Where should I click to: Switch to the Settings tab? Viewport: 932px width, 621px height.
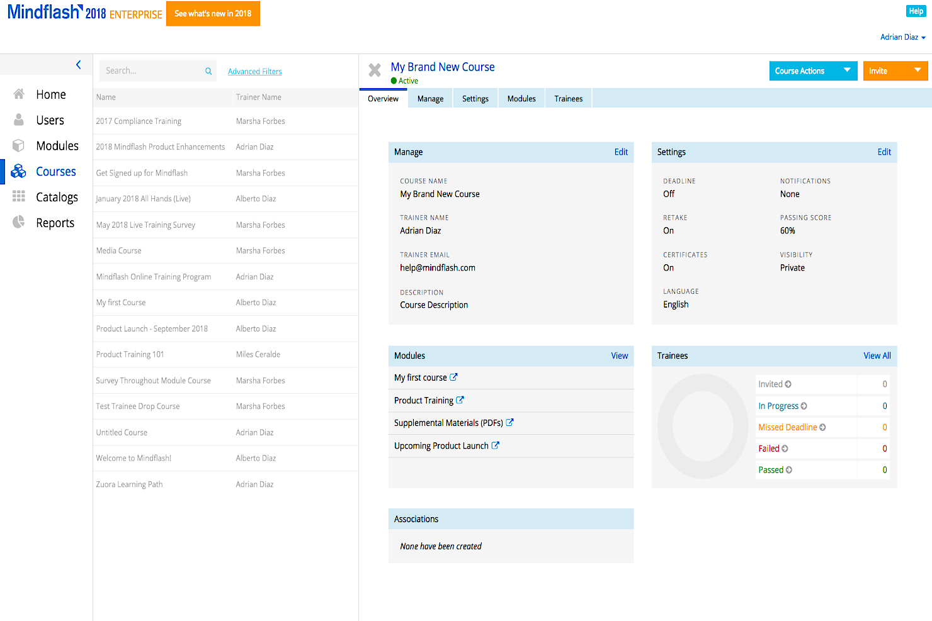click(475, 99)
